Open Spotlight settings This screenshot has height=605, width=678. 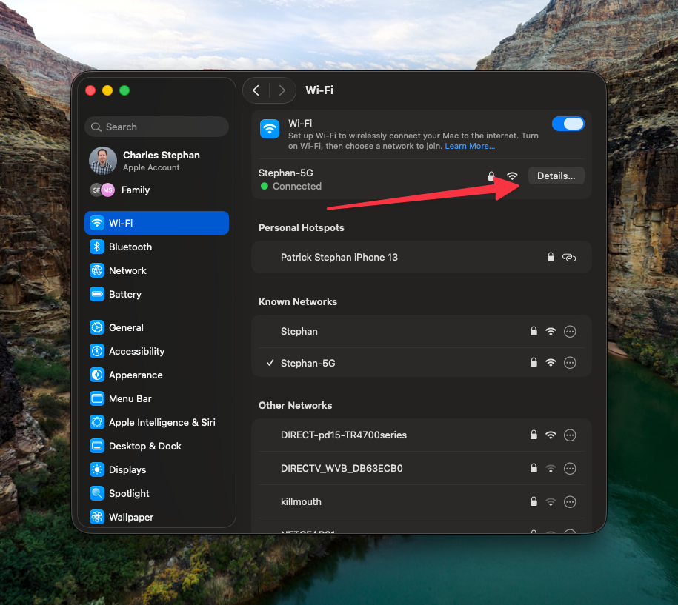[x=129, y=493]
